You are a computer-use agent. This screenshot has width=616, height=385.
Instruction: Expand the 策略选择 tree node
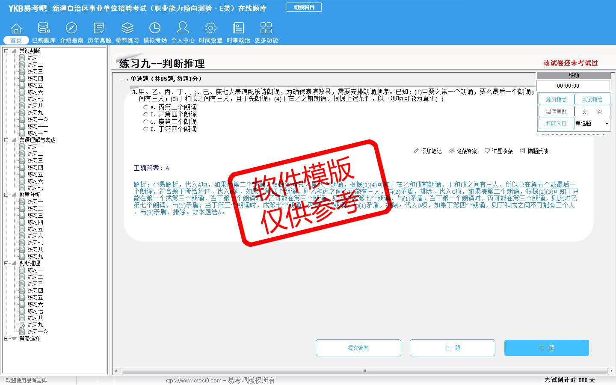pyautogui.click(x=6, y=338)
